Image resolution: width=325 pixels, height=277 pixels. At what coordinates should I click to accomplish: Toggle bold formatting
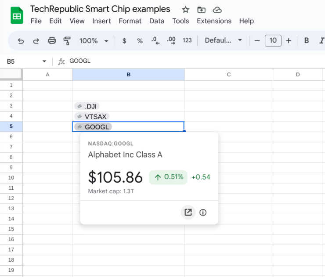tap(307, 41)
